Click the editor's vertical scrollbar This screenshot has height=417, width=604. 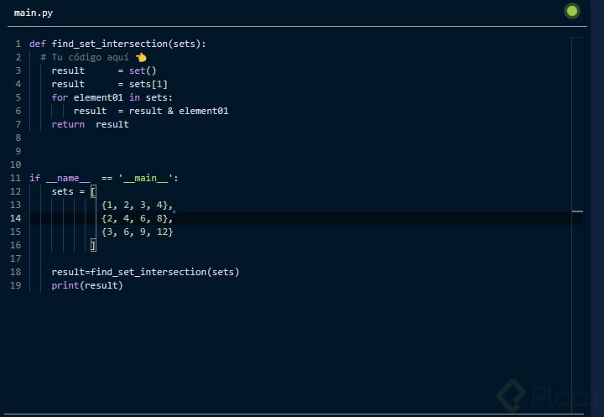point(576,210)
